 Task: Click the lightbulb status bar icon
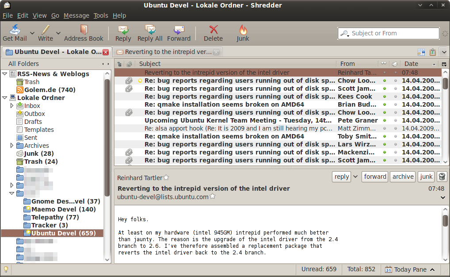[x=6, y=269]
